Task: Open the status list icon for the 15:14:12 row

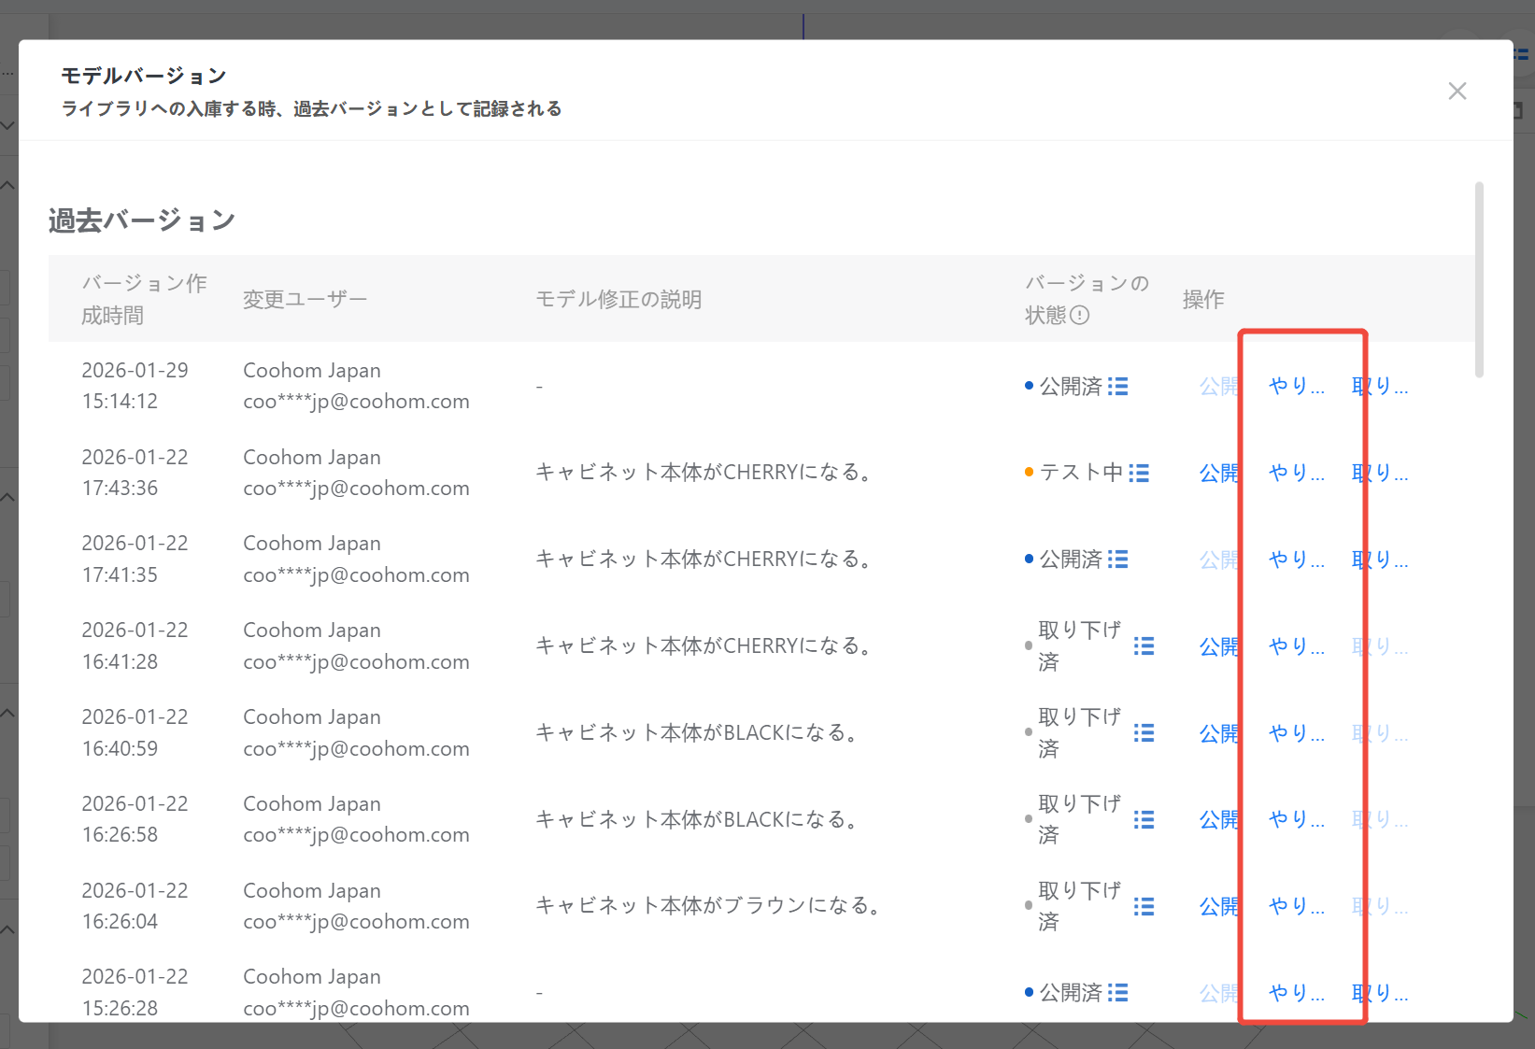Action: point(1117,387)
